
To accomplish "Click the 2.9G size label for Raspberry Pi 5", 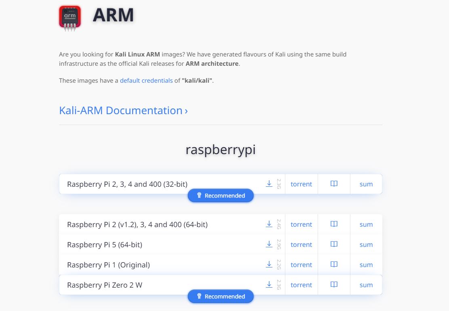I will [278, 244].
